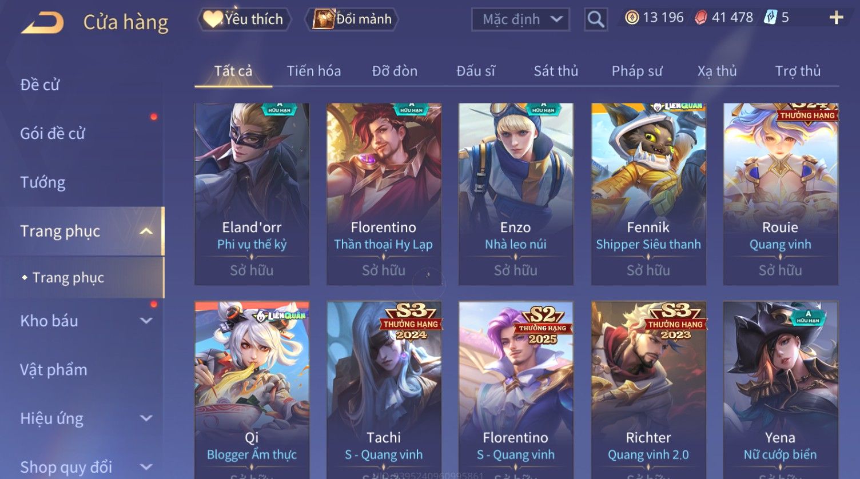Image resolution: width=860 pixels, height=479 pixels.
Task: Open the Tướng sidebar menu
Action: point(43,182)
